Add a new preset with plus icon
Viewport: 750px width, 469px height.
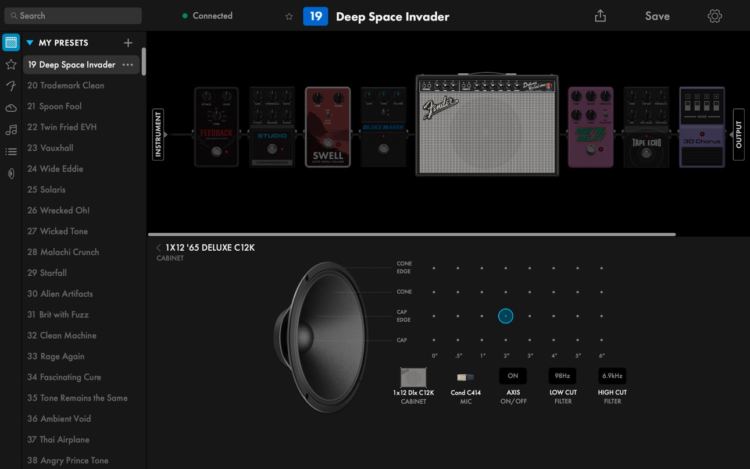click(x=128, y=42)
